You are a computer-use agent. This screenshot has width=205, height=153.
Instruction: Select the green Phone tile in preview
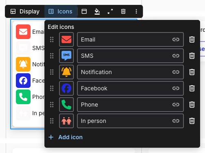click(23, 97)
